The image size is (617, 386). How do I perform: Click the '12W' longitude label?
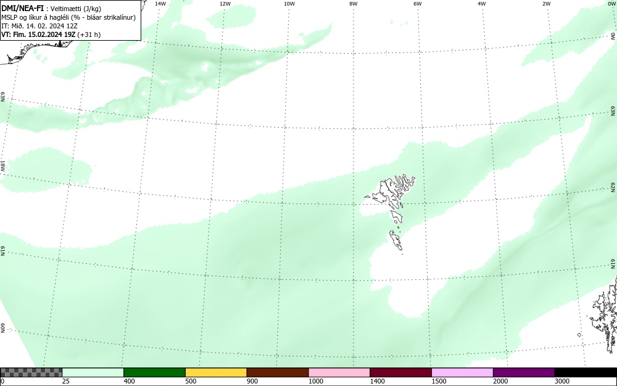click(225, 4)
